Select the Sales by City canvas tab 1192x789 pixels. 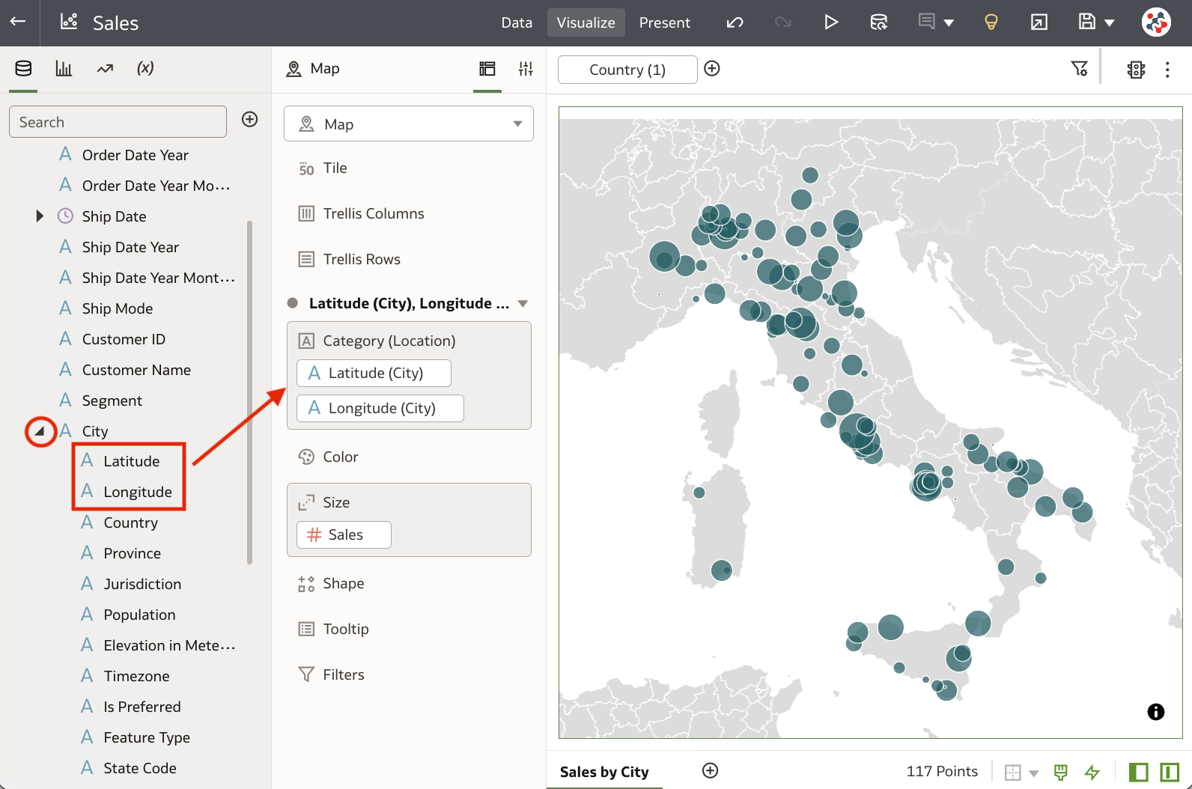[x=604, y=772]
